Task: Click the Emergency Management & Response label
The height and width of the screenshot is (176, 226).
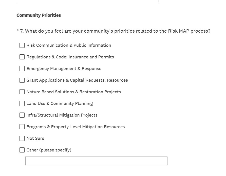Action: (64, 69)
